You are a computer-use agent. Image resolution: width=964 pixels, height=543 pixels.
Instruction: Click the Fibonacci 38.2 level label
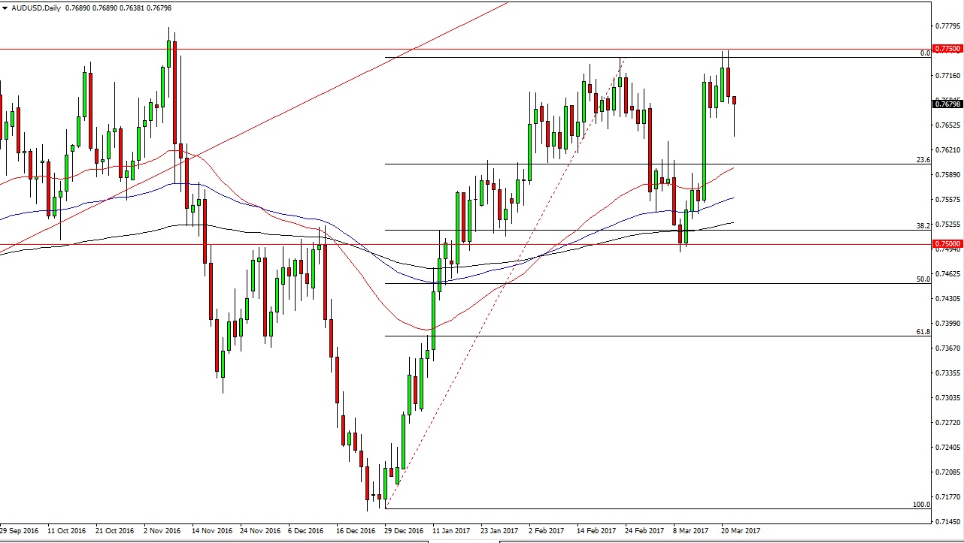[923, 225]
